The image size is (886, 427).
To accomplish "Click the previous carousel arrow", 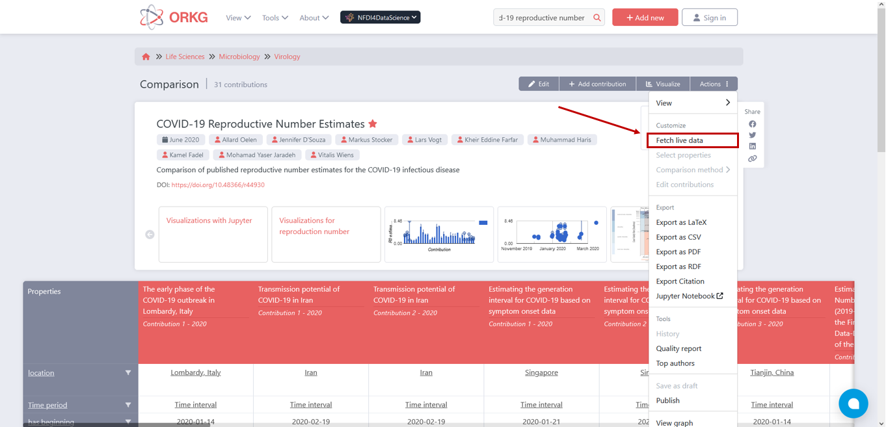I will (x=150, y=234).
